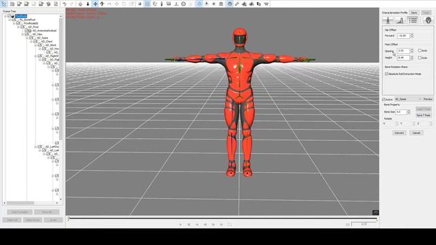
Task: Click the Forward hip offset field
Action: [x=403, y=35]
